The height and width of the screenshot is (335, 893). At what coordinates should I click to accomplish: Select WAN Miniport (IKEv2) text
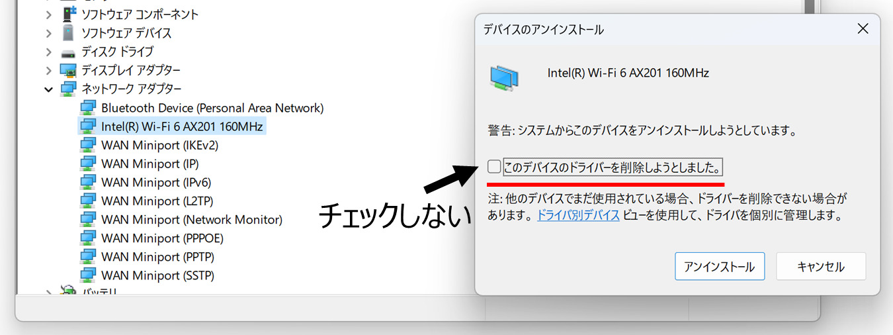(159, 144)
